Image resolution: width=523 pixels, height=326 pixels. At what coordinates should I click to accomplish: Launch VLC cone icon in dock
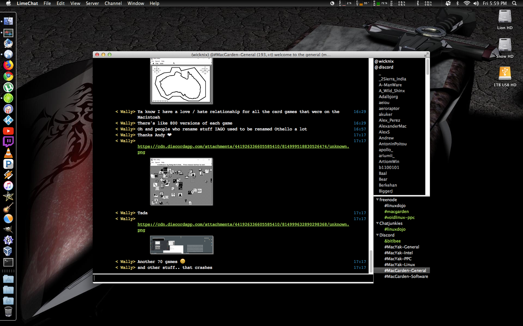tap(8, 153)
